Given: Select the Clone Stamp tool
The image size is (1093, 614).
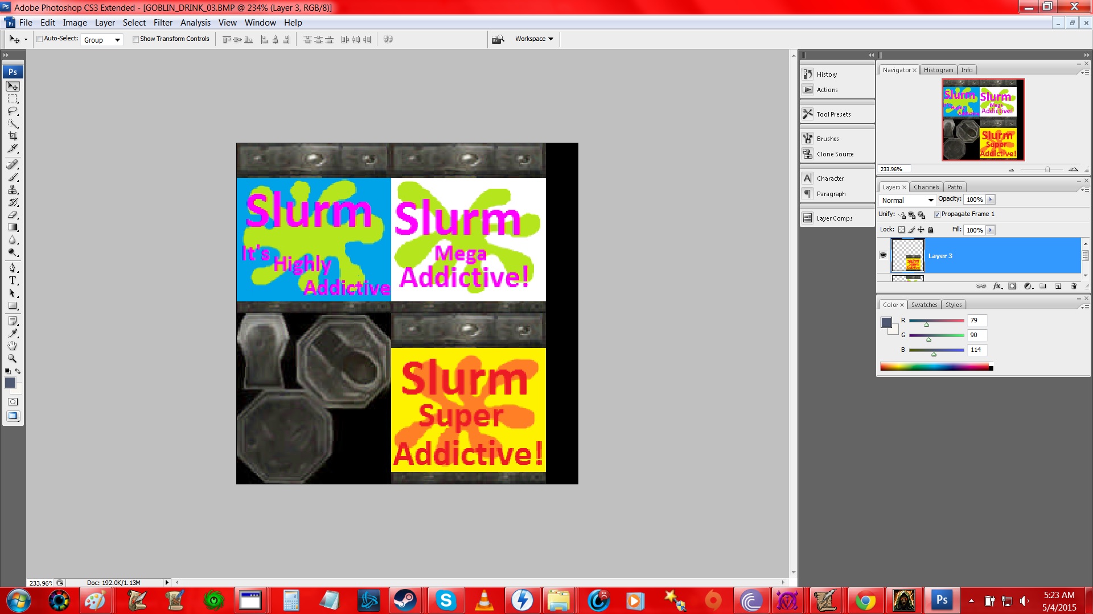Looking at the screenshot, I should tap(13, 190).
